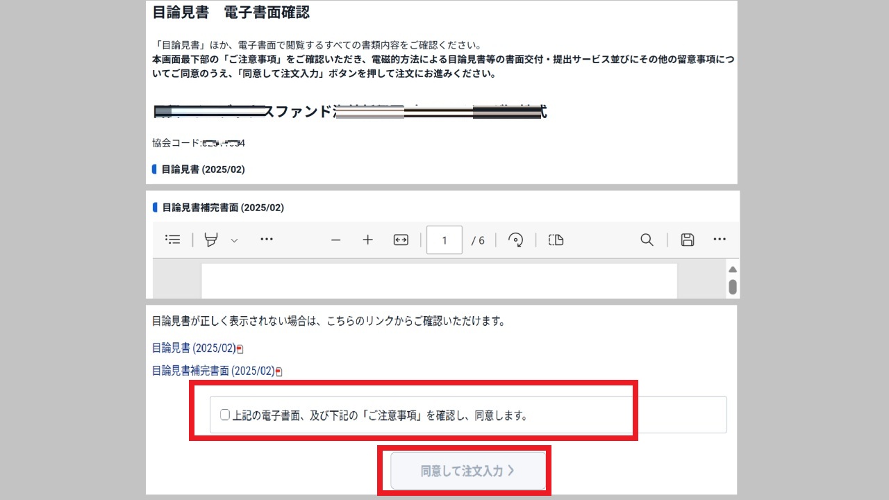Click the PDF page number field
The width and height of the screenshot is (889, 500).
click(444, 240)
